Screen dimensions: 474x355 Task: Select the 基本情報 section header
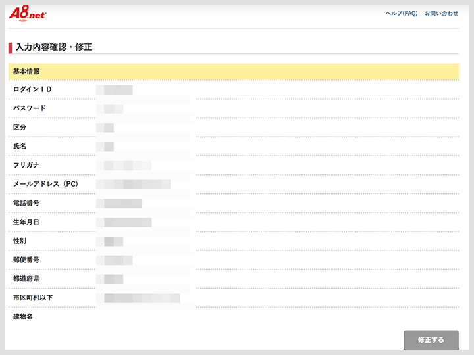point(26,71)
